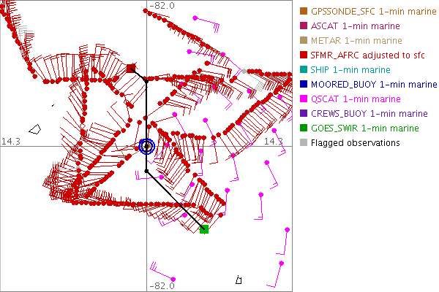Viewport: 439px width, 292px height.
Task: Click the small island outline on the map's left side
Action: (x=34, y=129)
